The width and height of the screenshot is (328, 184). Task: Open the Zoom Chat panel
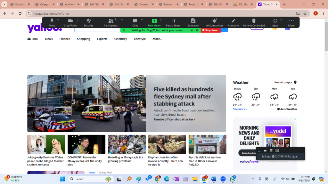(x=135, y=22)
